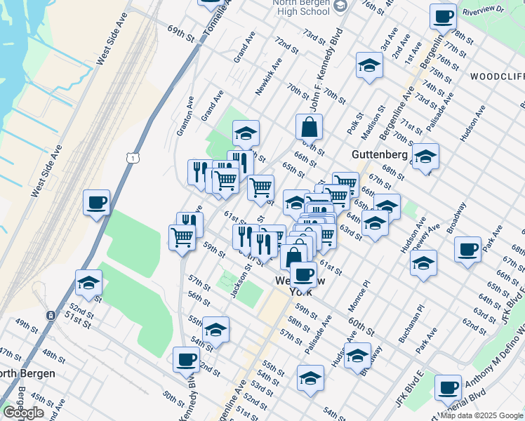The image size is (525, 421).
Task: Select the school marker right of Guttenberg label
Action: (x=425, y=157)
